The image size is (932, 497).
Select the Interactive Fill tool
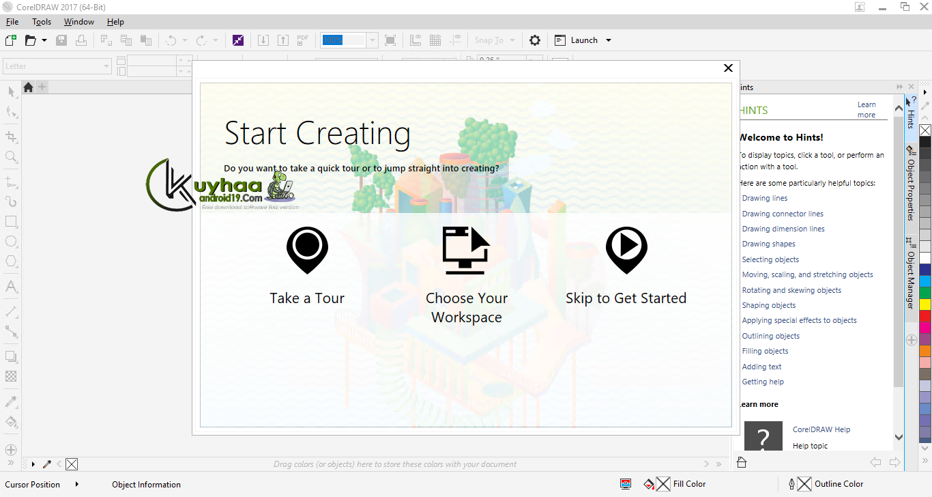point(11,421)
